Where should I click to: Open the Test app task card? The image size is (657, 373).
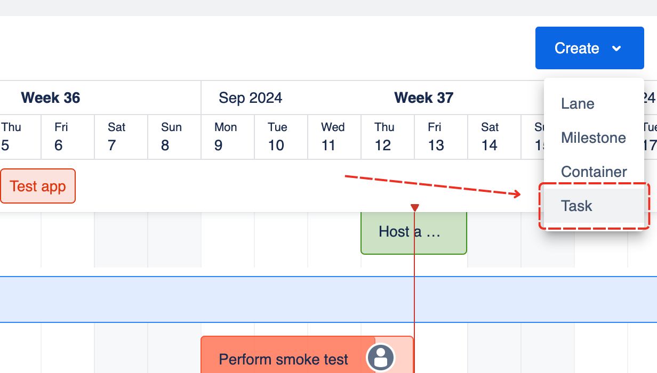tap(38, 186)
